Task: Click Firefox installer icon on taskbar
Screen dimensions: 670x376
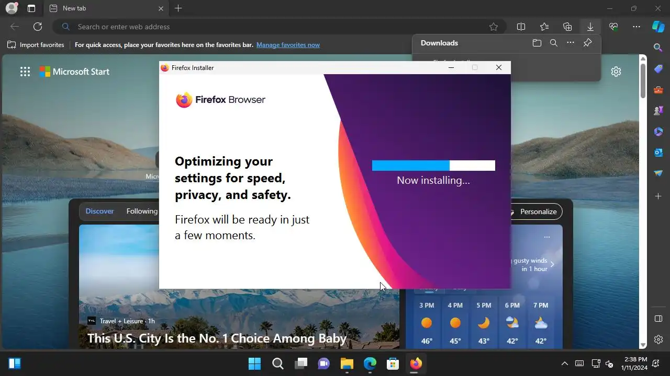Action: point(416,363)
